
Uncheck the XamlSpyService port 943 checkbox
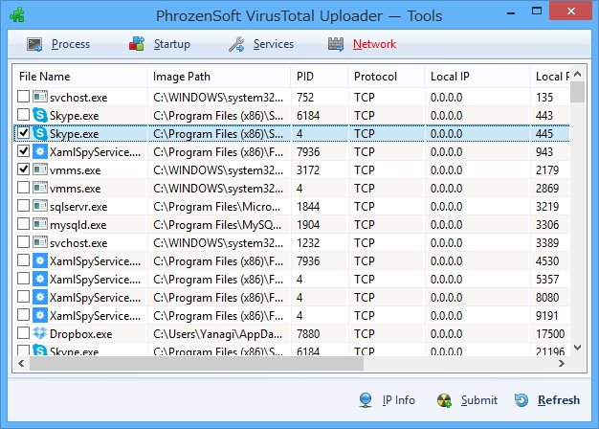tap(23, 151)
